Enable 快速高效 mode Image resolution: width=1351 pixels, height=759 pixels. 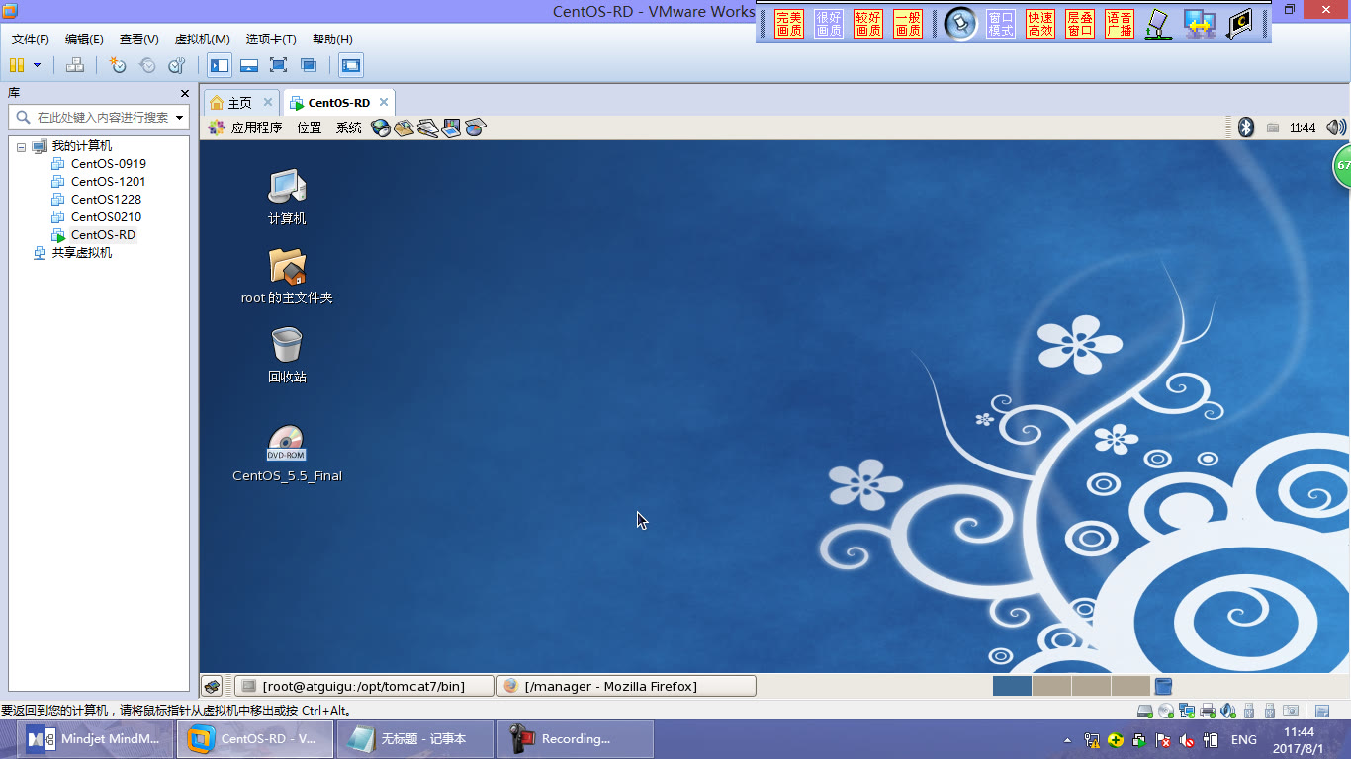tap(1040, 24)
